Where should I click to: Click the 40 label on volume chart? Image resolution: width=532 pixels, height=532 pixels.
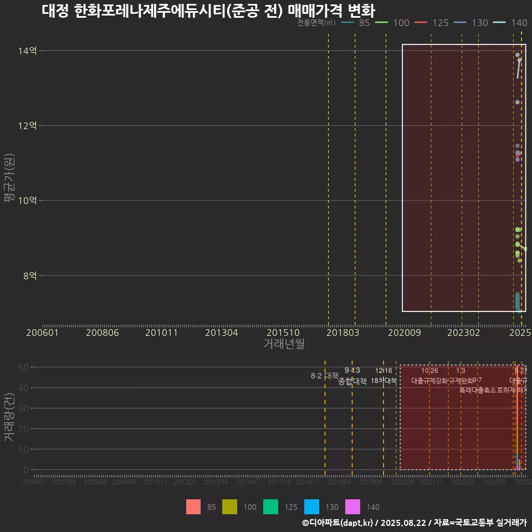point(23,388)
